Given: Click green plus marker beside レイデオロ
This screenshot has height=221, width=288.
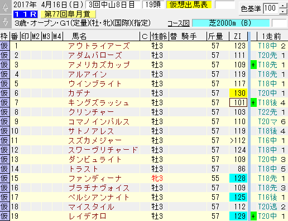Looking at the screenshot, I should [x=253, y=216].
